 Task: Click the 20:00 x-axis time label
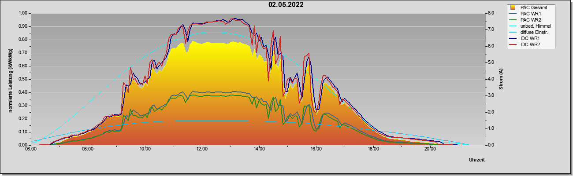[430, 150]
